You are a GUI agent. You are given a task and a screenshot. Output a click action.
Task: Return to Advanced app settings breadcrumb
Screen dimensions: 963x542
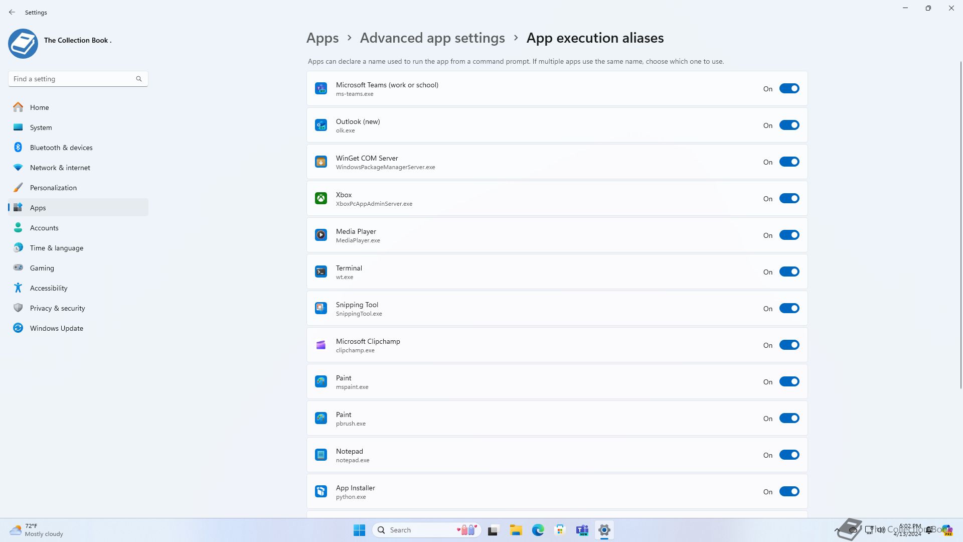(432, 38)
